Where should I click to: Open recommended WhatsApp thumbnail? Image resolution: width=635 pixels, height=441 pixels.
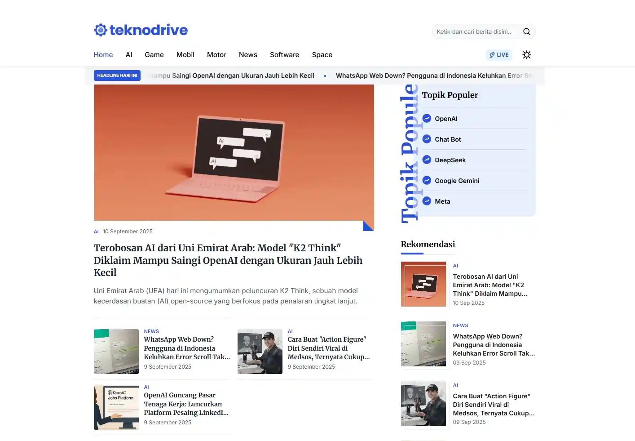(423, 344)
